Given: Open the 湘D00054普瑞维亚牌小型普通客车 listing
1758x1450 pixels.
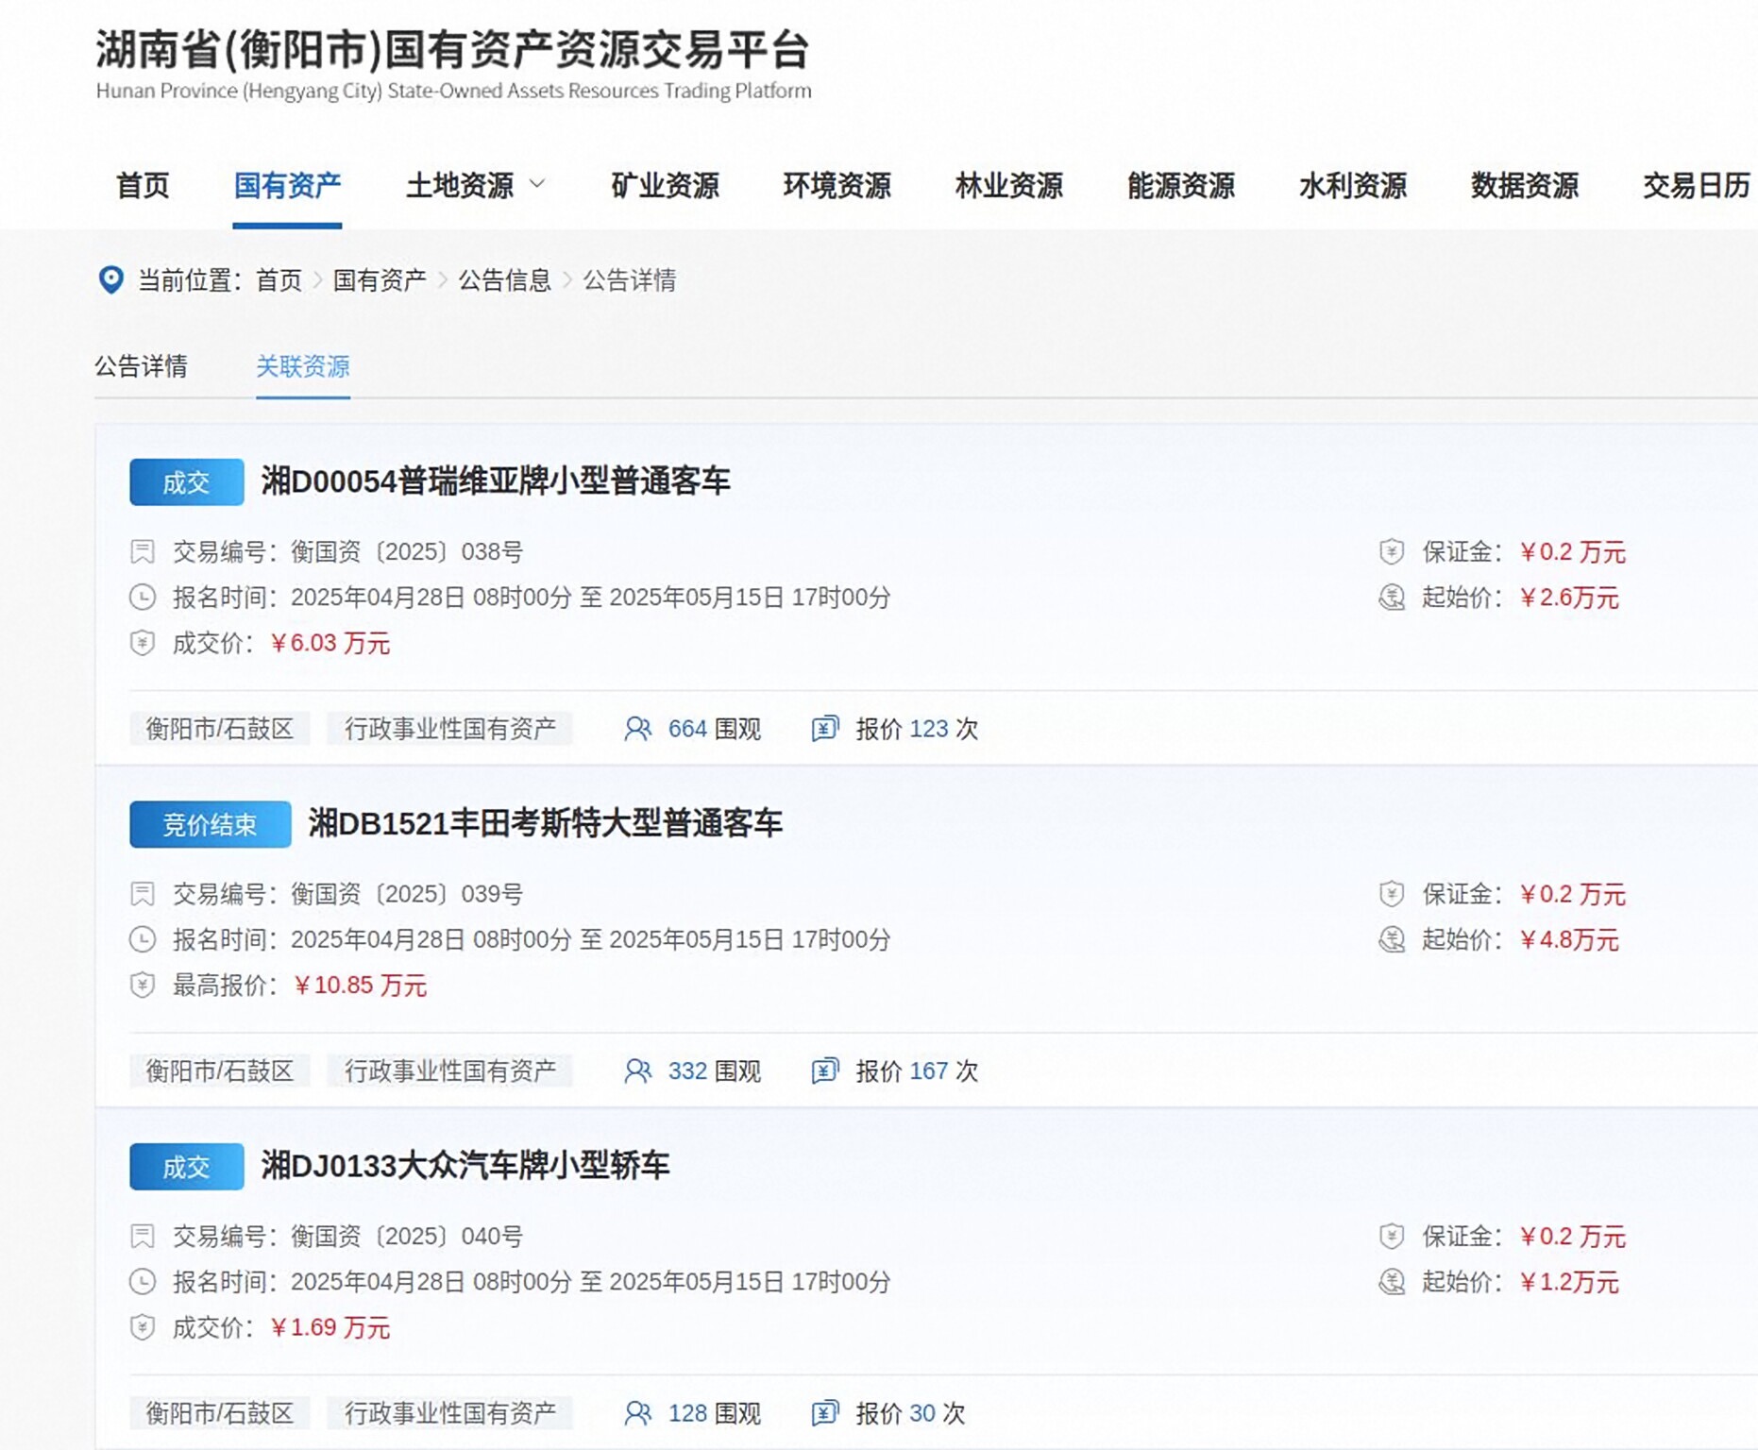Looking at the screenshot, I should pyautogui.click(x=495, y=481).
